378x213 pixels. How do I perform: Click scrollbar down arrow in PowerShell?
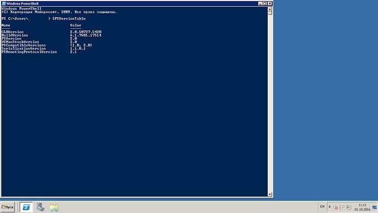270,194
